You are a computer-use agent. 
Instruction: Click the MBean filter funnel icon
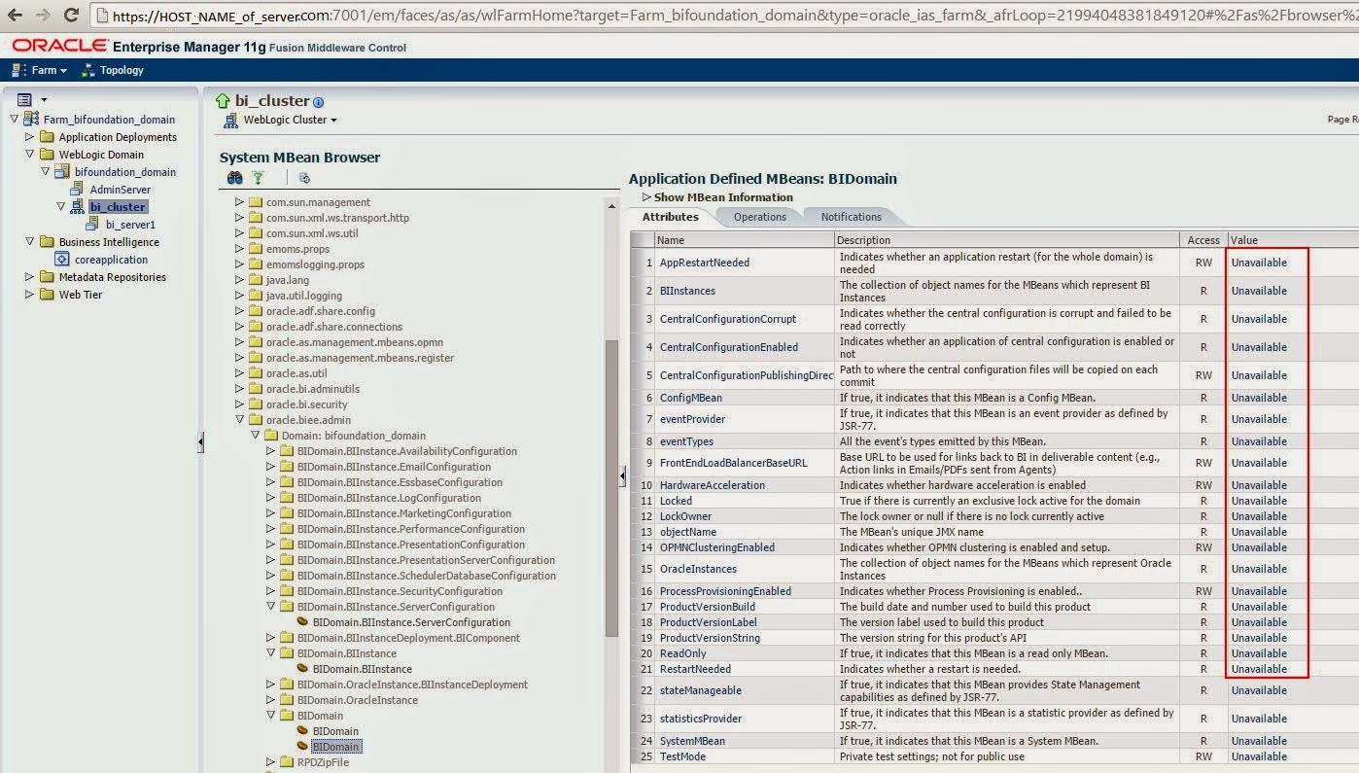[x=259, y=178]
